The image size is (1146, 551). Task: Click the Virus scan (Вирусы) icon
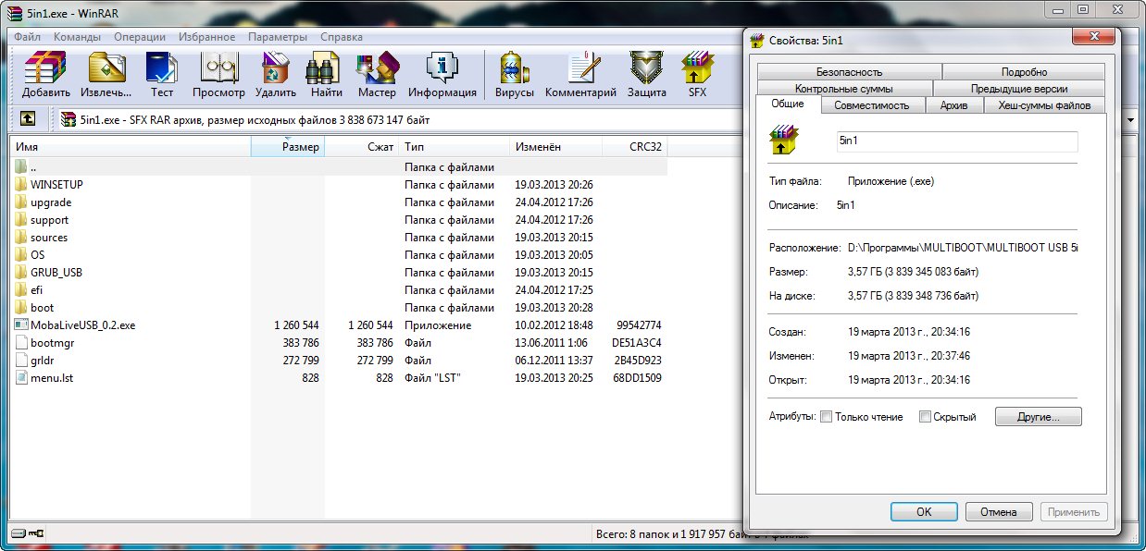coord(514,74)
